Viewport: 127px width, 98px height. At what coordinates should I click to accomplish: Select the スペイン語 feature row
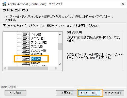pyautogui.click(x=37, y=38)
